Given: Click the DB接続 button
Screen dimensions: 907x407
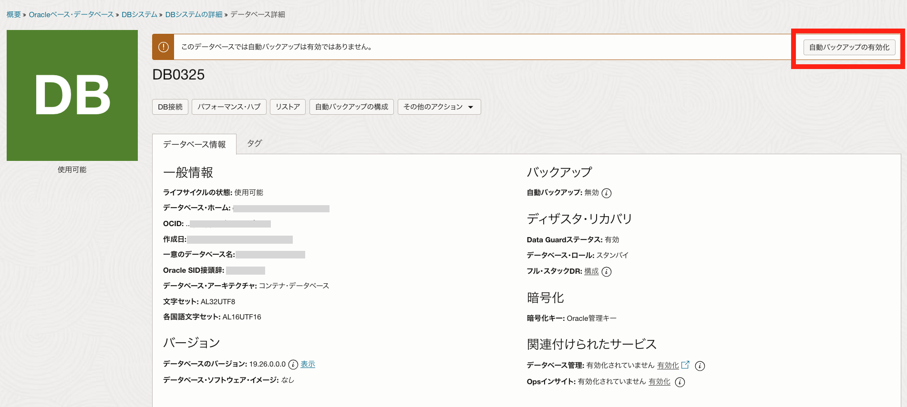Looking at the screenshot, I should click(x=170, y=107).
